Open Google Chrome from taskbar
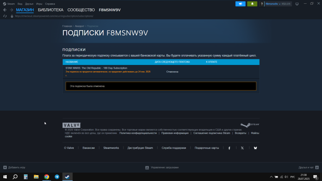Screen dimensions: 322x181 47,177
